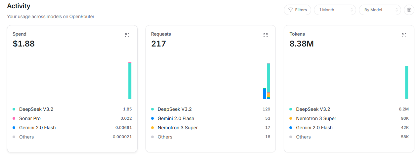Expand the Tokens chart to fullscreen
Viewport: 420px width, 155px height.
click(404, 35)
